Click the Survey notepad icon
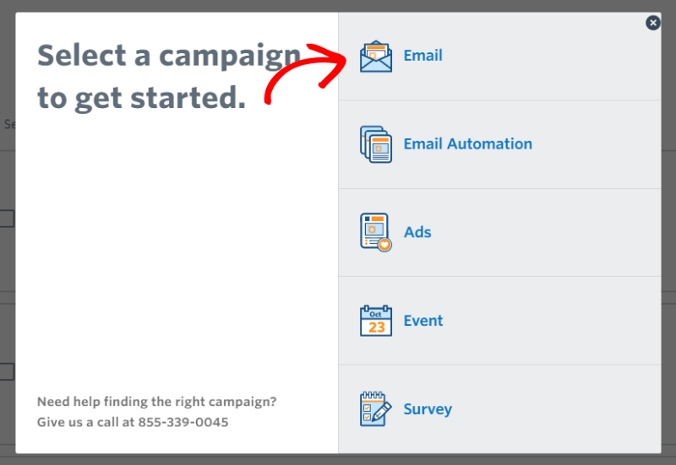 (376, 409)
